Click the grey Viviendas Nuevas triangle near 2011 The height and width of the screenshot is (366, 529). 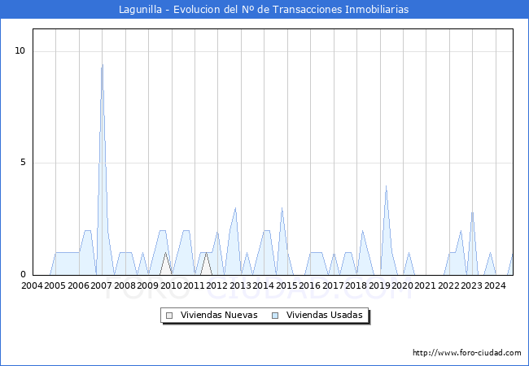(206, 264)
